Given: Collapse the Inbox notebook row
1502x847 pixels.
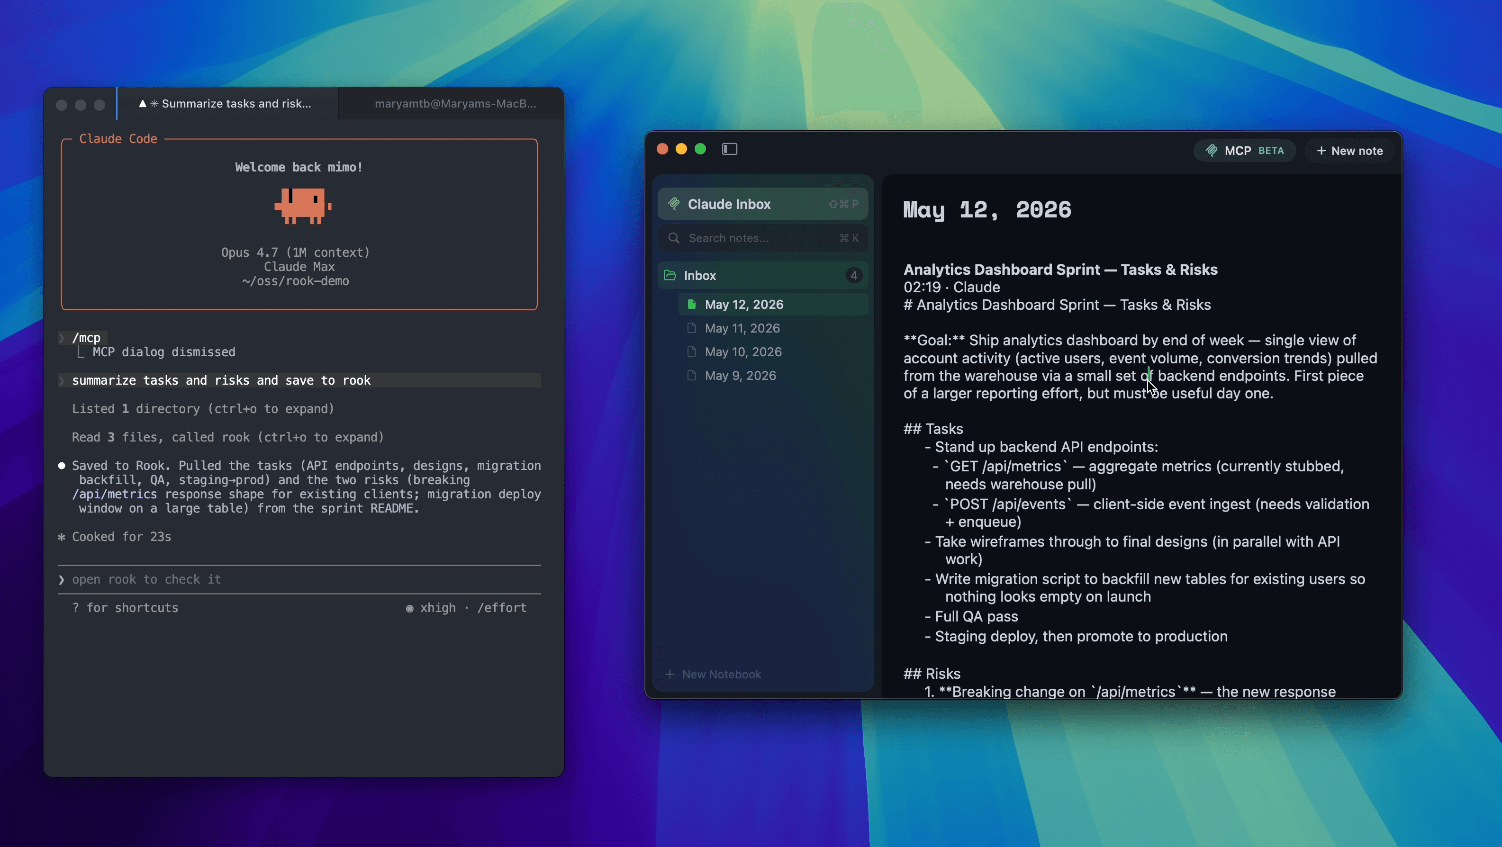Looking at the screenshot, I should point(763,275).
